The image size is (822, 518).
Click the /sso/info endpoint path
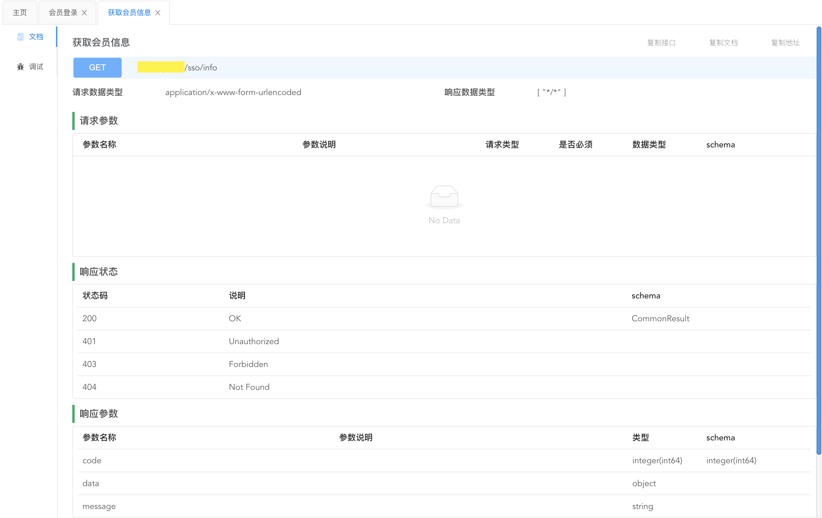[x=201, y=67]
